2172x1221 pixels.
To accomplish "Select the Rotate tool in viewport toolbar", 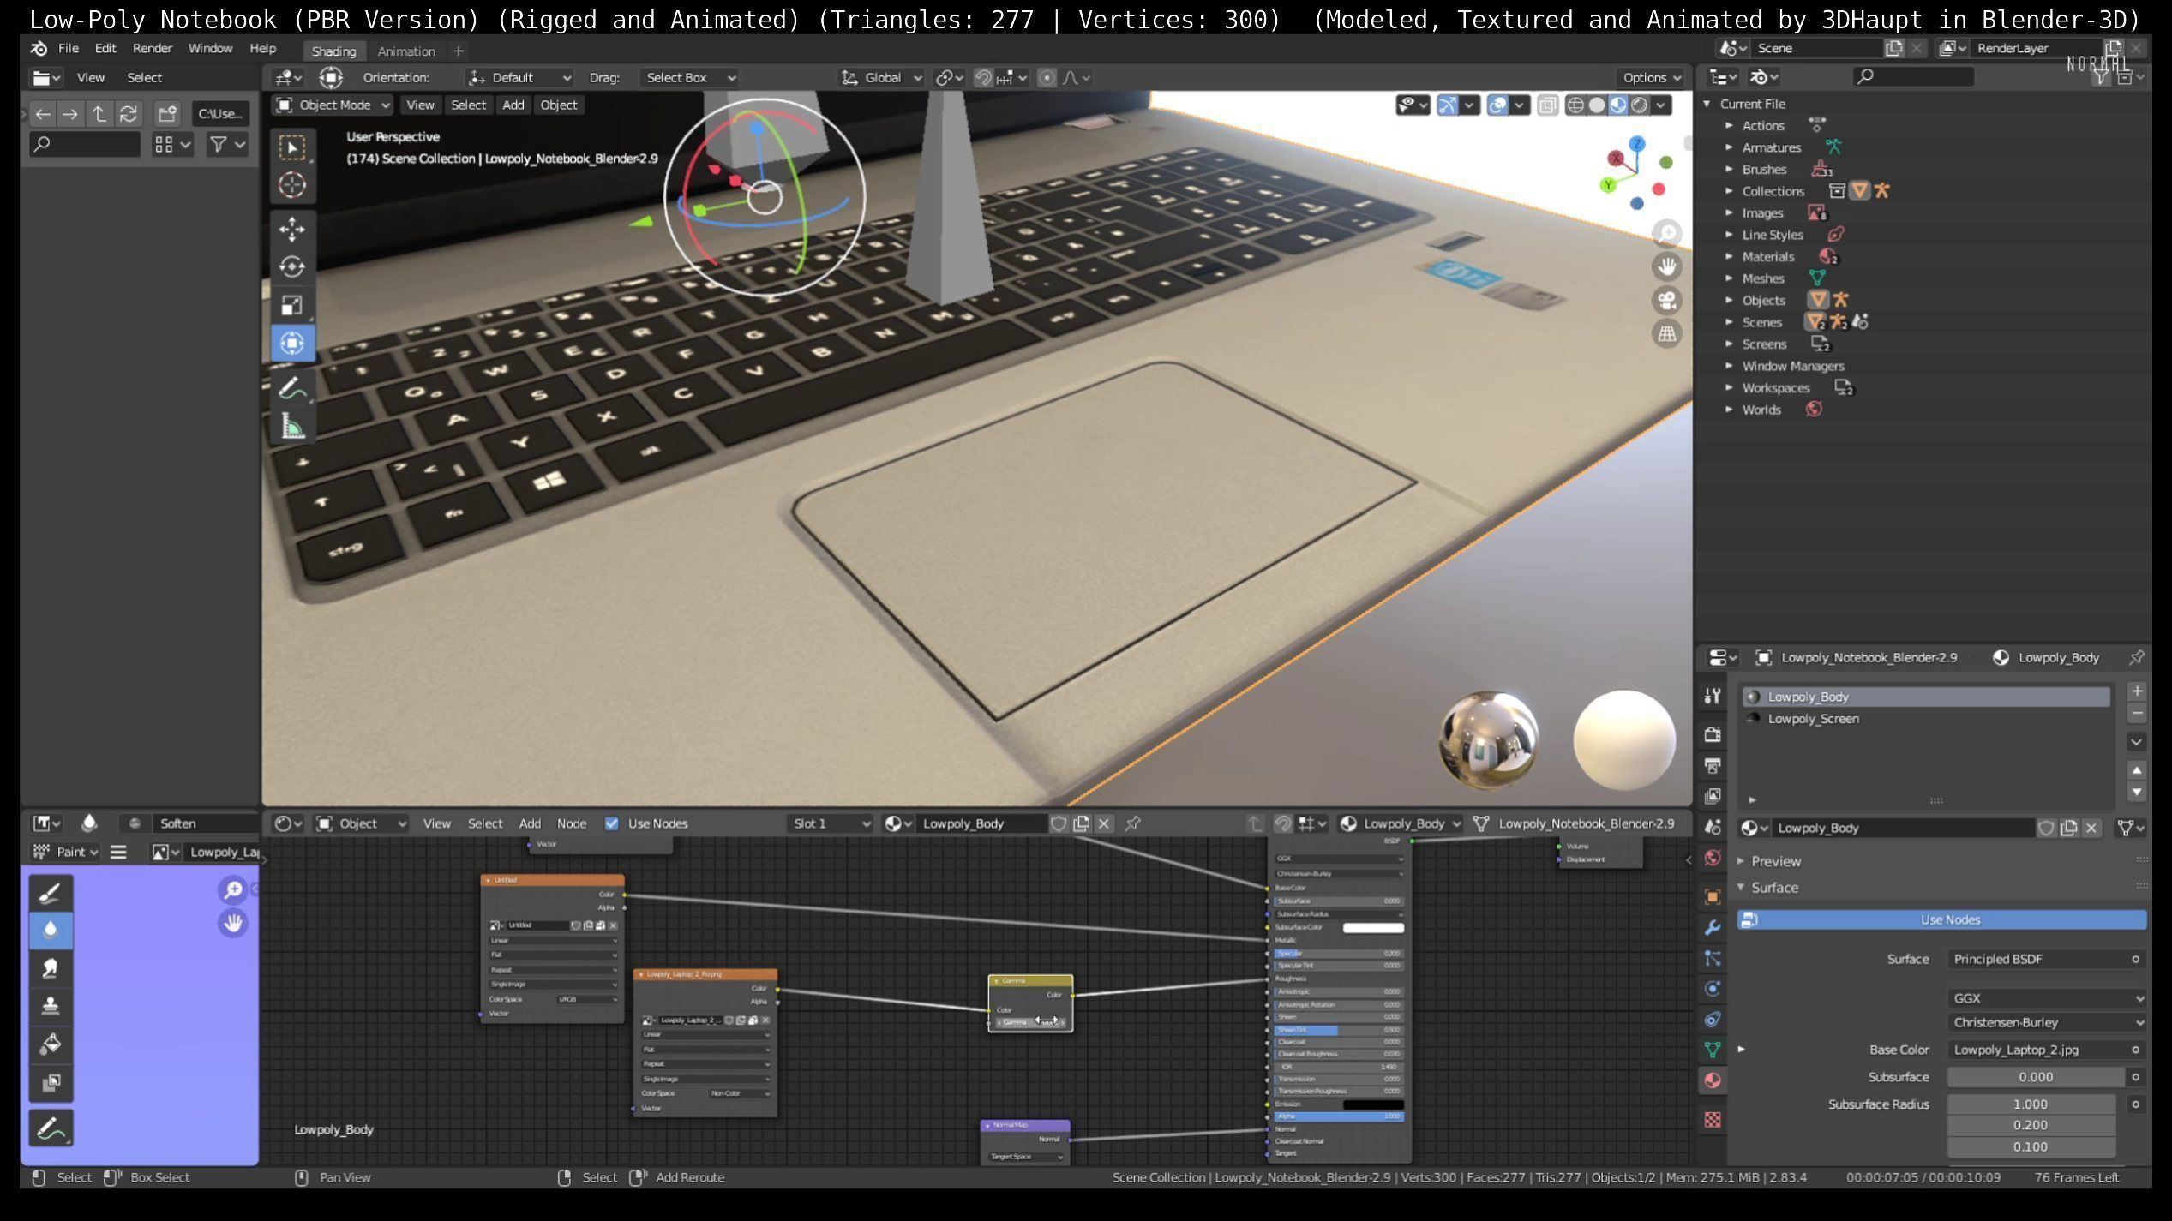I will [291, 267].
